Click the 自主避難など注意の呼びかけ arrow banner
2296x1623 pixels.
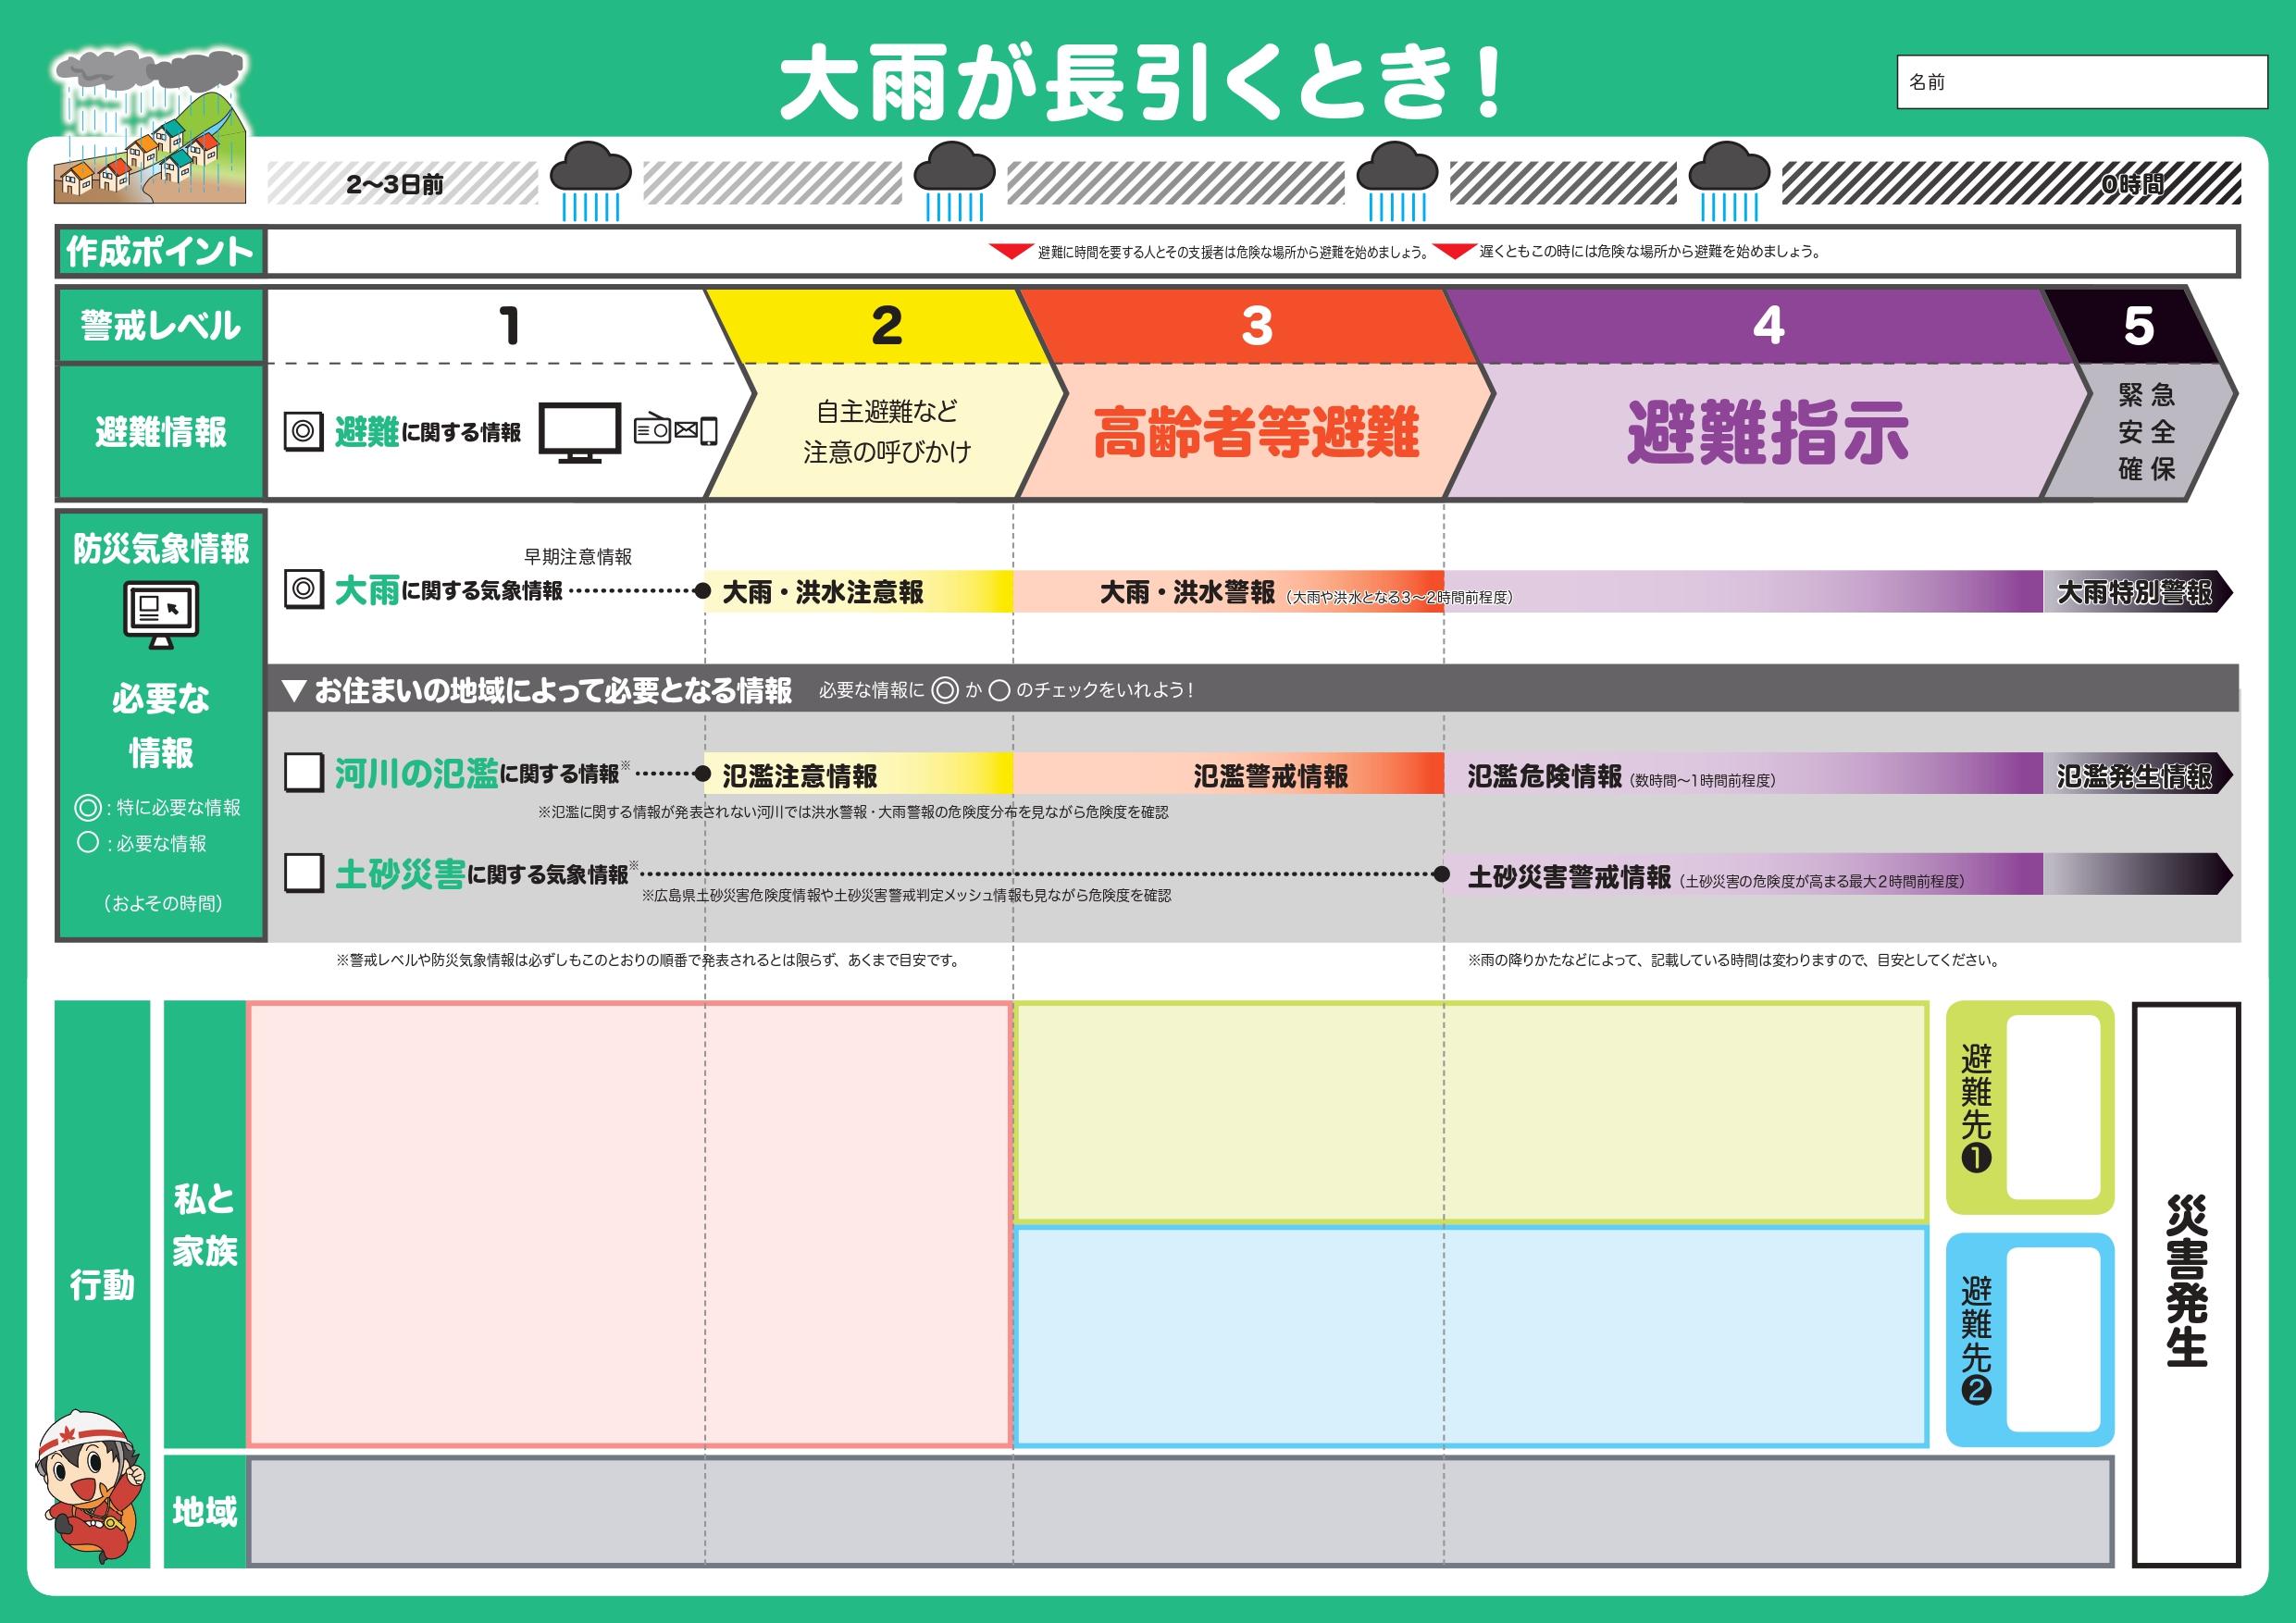pyautogui.click(x=886, y=431)
